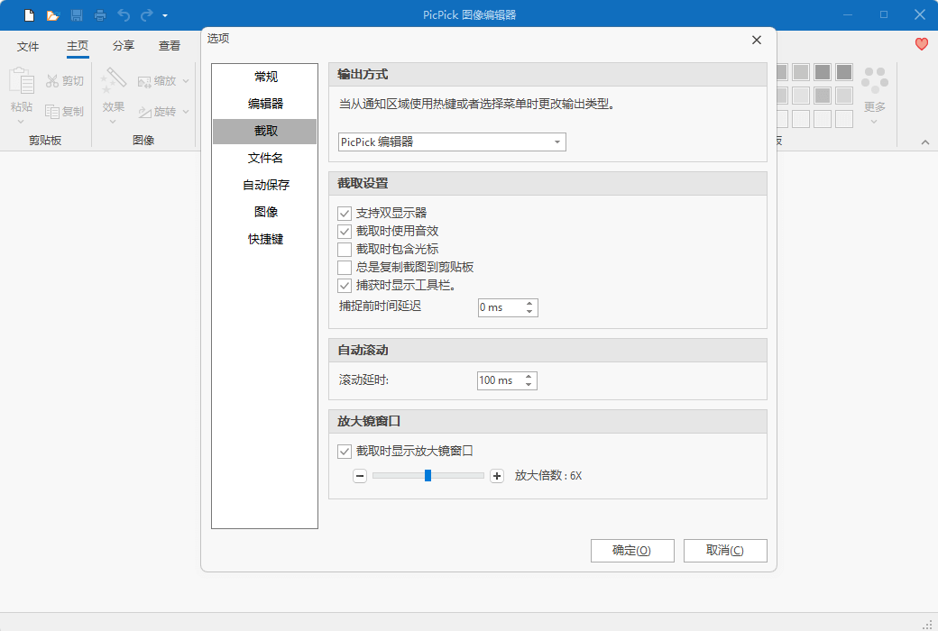Viewport: 938px width, 631px height.
Task: Pick the bottom-right corner swatch of the color palette
Action: (844, 119)
